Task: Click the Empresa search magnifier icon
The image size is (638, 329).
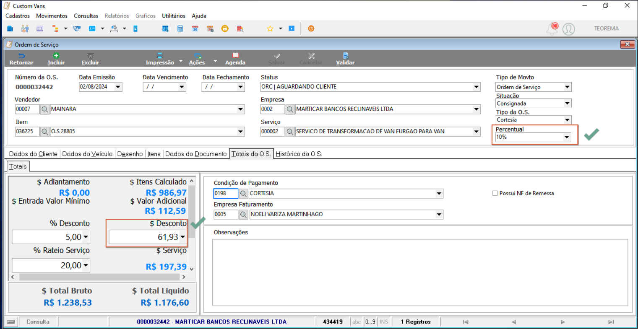Action: 290,109
